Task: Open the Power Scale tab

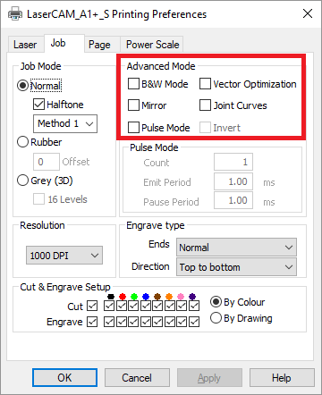Action: pyautogui.click(x=152, y=45)
